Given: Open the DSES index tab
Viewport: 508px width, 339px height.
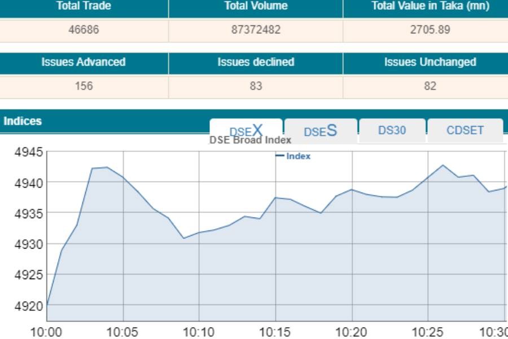Looking at the screenshot, I should click(x=321, y=131).
